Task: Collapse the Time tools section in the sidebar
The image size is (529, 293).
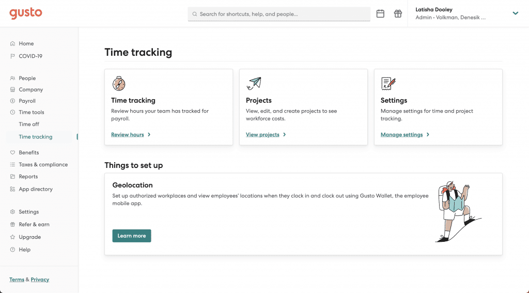Action: coord(31,112)
